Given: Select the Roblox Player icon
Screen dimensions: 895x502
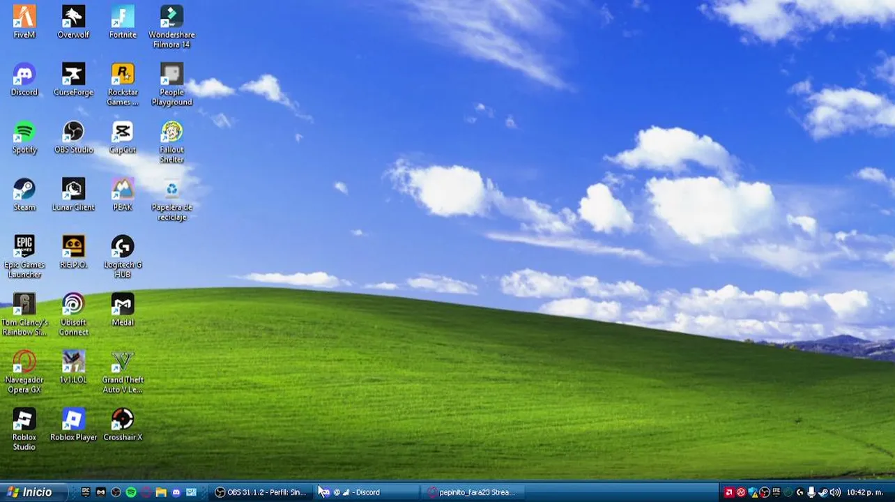Looking at the screenshot, I should click(73, 425).
